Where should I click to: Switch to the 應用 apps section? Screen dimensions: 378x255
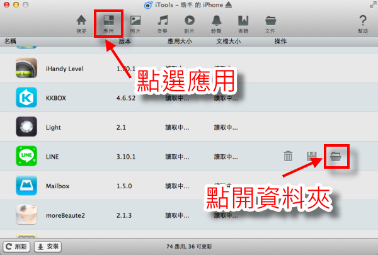[108, 24]
